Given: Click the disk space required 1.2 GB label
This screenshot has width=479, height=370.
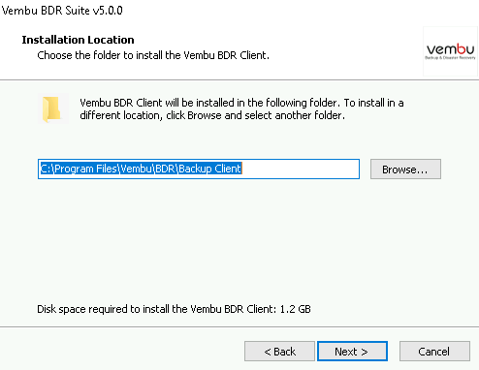Looking at the screenshot, I should [x=174, y=309].
